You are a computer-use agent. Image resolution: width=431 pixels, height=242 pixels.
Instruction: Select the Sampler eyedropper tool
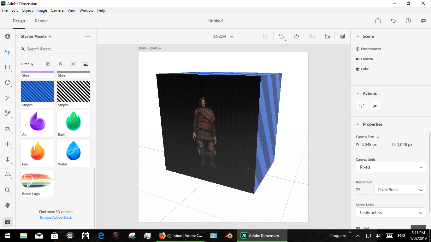8,113
